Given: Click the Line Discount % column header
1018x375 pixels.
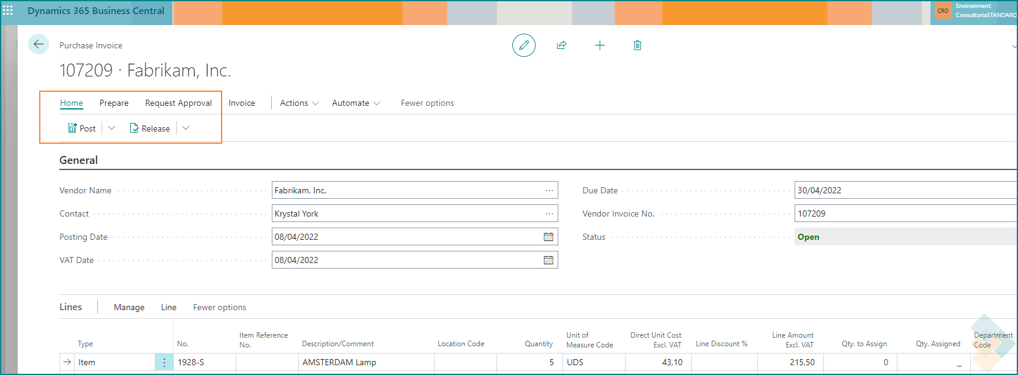Looking at the screenshot, I should pyautogui.click(x=721, y=344).
